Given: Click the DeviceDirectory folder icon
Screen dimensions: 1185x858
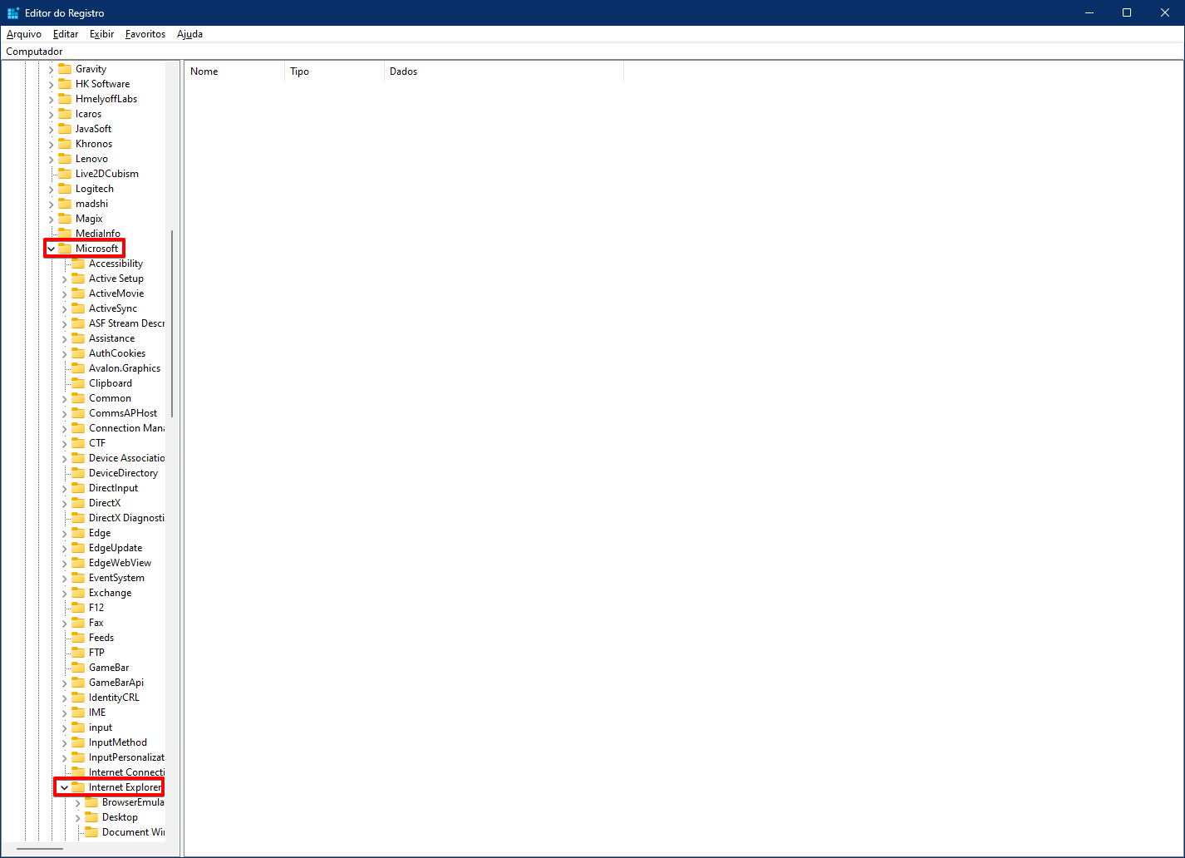Looking at the screenshot, I should tap(78, 473).
